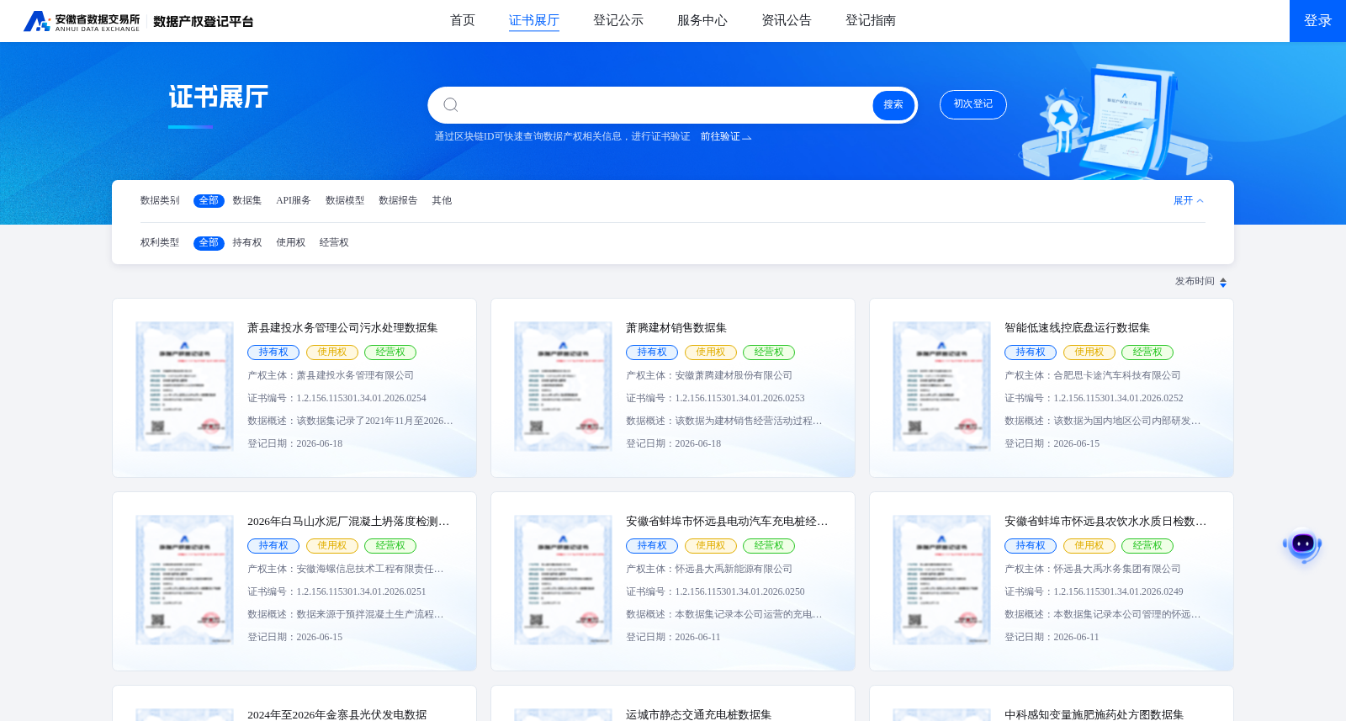The width and height of the screenshot is (1346, 721).
Task: Open 安徽省蚌埠市怀远县电动汽车充电桩 title
Action: point(727,522)
